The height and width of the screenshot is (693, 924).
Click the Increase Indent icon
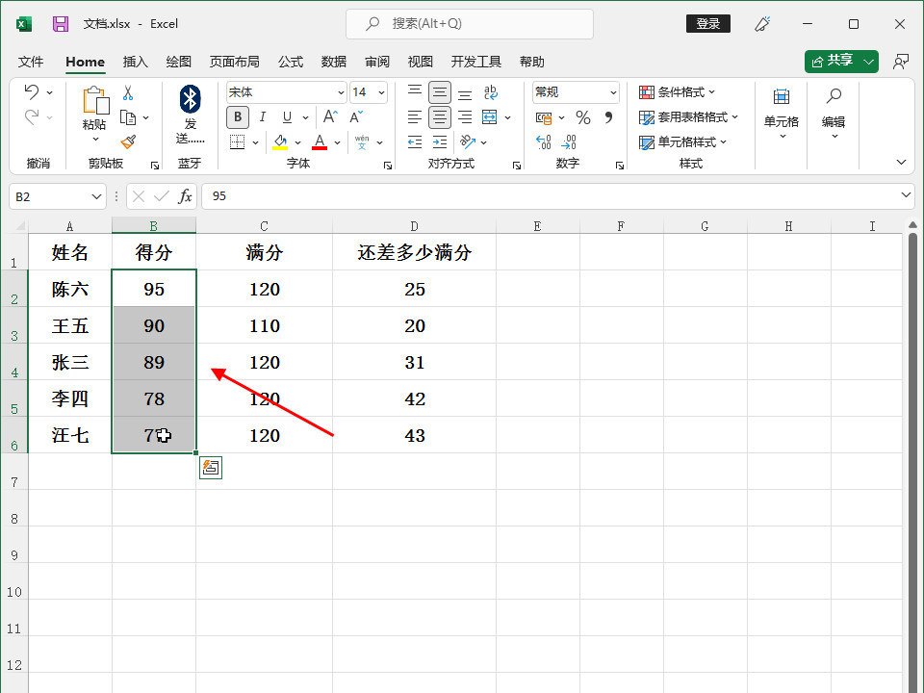[x=440, y=142]
